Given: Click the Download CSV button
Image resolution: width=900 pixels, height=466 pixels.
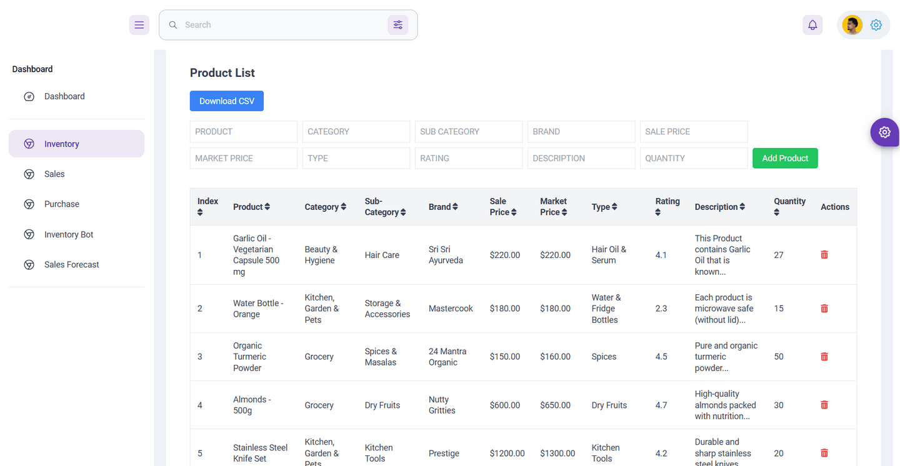Looking at the screenshot, I should 227,101.
